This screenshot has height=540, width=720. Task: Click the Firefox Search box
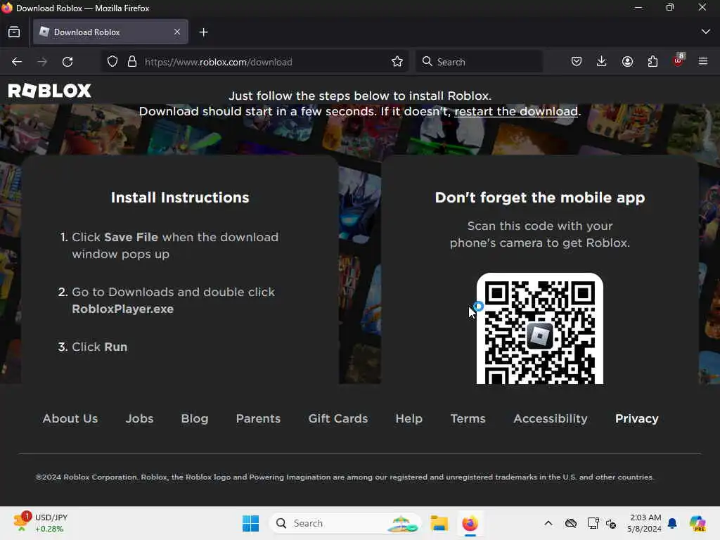pyautogui.click(x=480, y=62)
